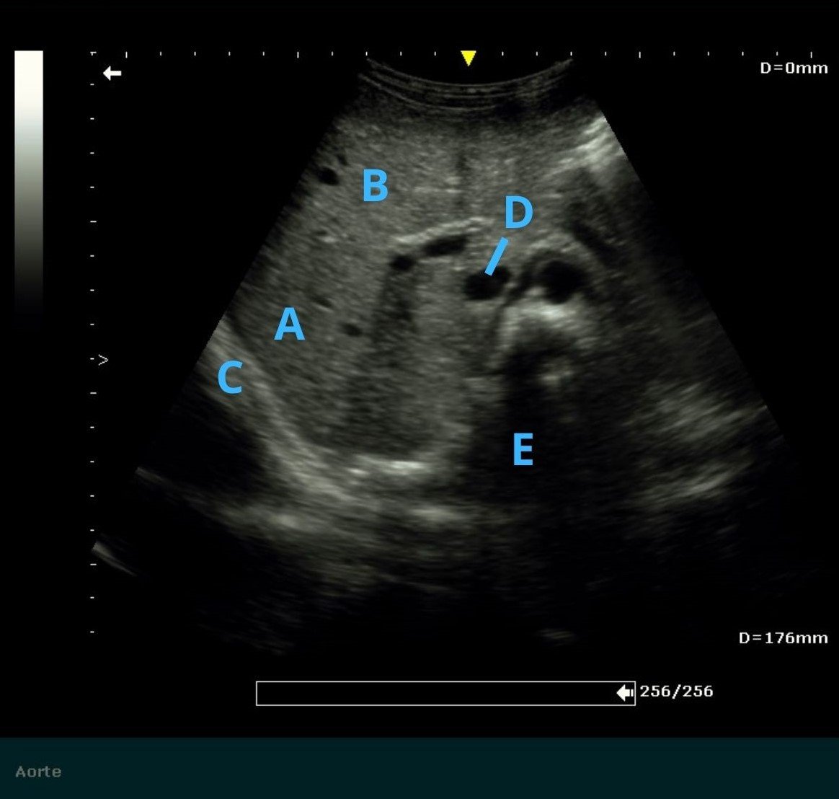Click the blue annotation letter E

[523, 450]
